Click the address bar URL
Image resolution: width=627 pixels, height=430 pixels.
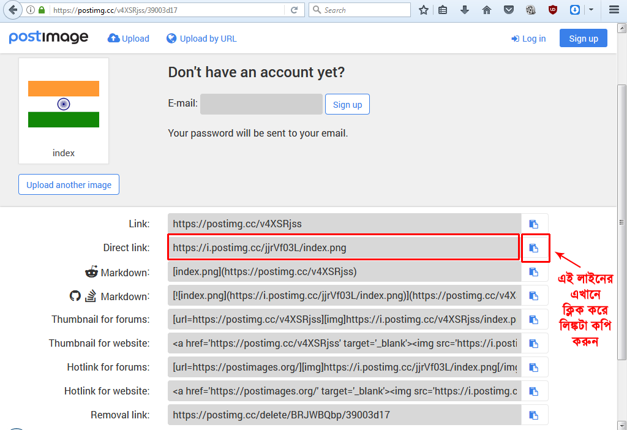168,10
